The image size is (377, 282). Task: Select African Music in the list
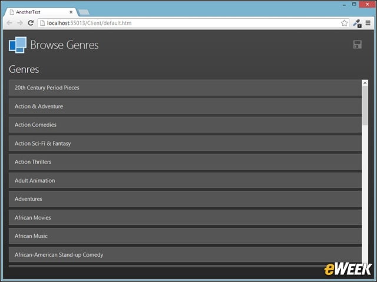pyautogui.click(x=185, y=236)
